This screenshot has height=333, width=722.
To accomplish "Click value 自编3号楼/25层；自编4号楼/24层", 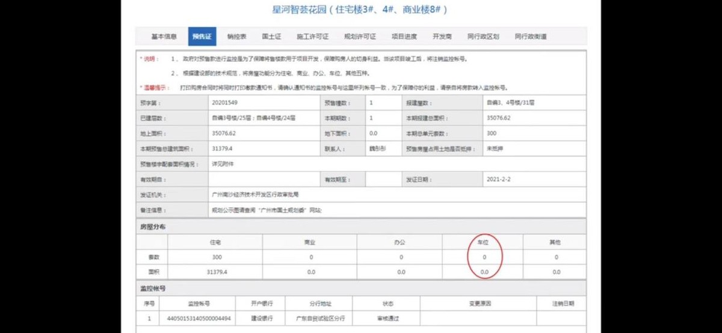I will (x=253, y=118).
